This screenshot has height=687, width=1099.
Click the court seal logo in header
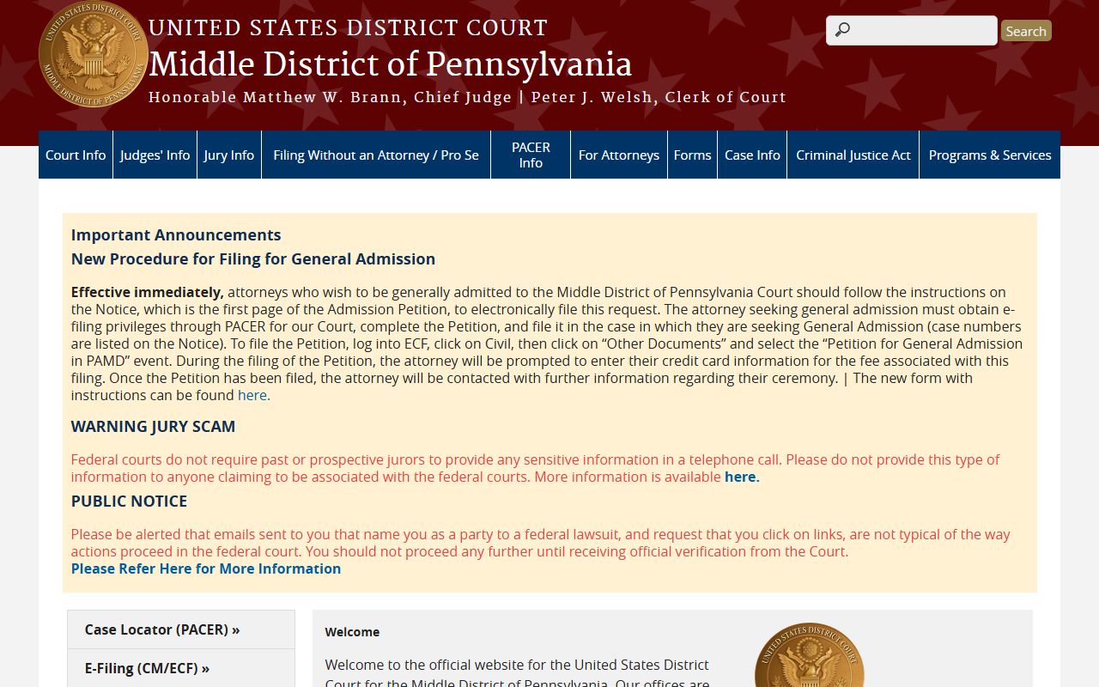[94, 54]
